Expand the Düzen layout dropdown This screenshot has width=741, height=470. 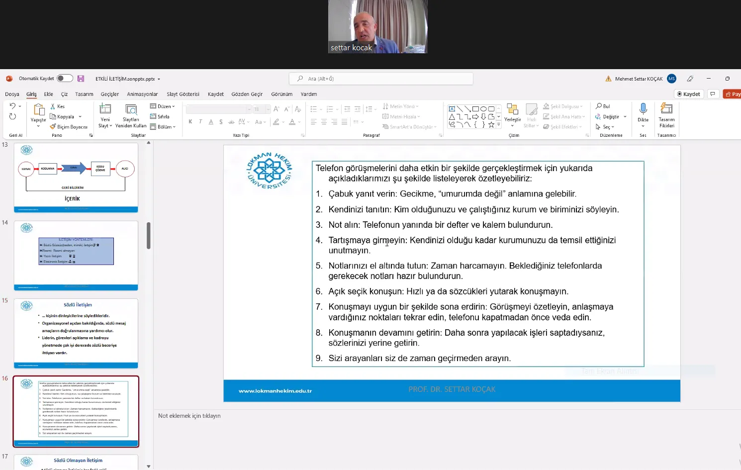click(x=163, y=106)
